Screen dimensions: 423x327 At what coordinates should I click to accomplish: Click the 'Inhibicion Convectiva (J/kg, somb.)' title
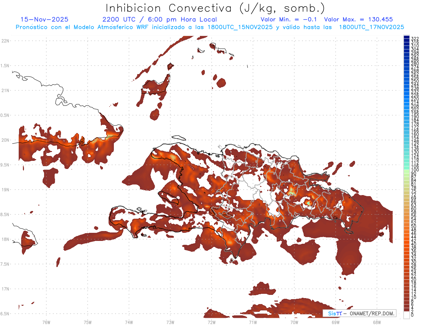[215, 8]
